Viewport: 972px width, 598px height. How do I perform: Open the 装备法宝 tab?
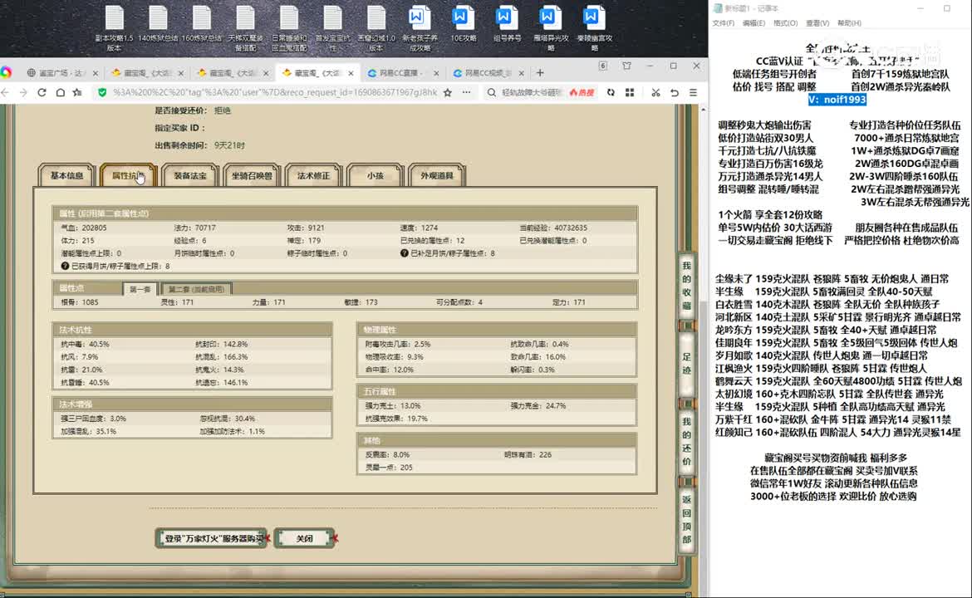[189, 175]
